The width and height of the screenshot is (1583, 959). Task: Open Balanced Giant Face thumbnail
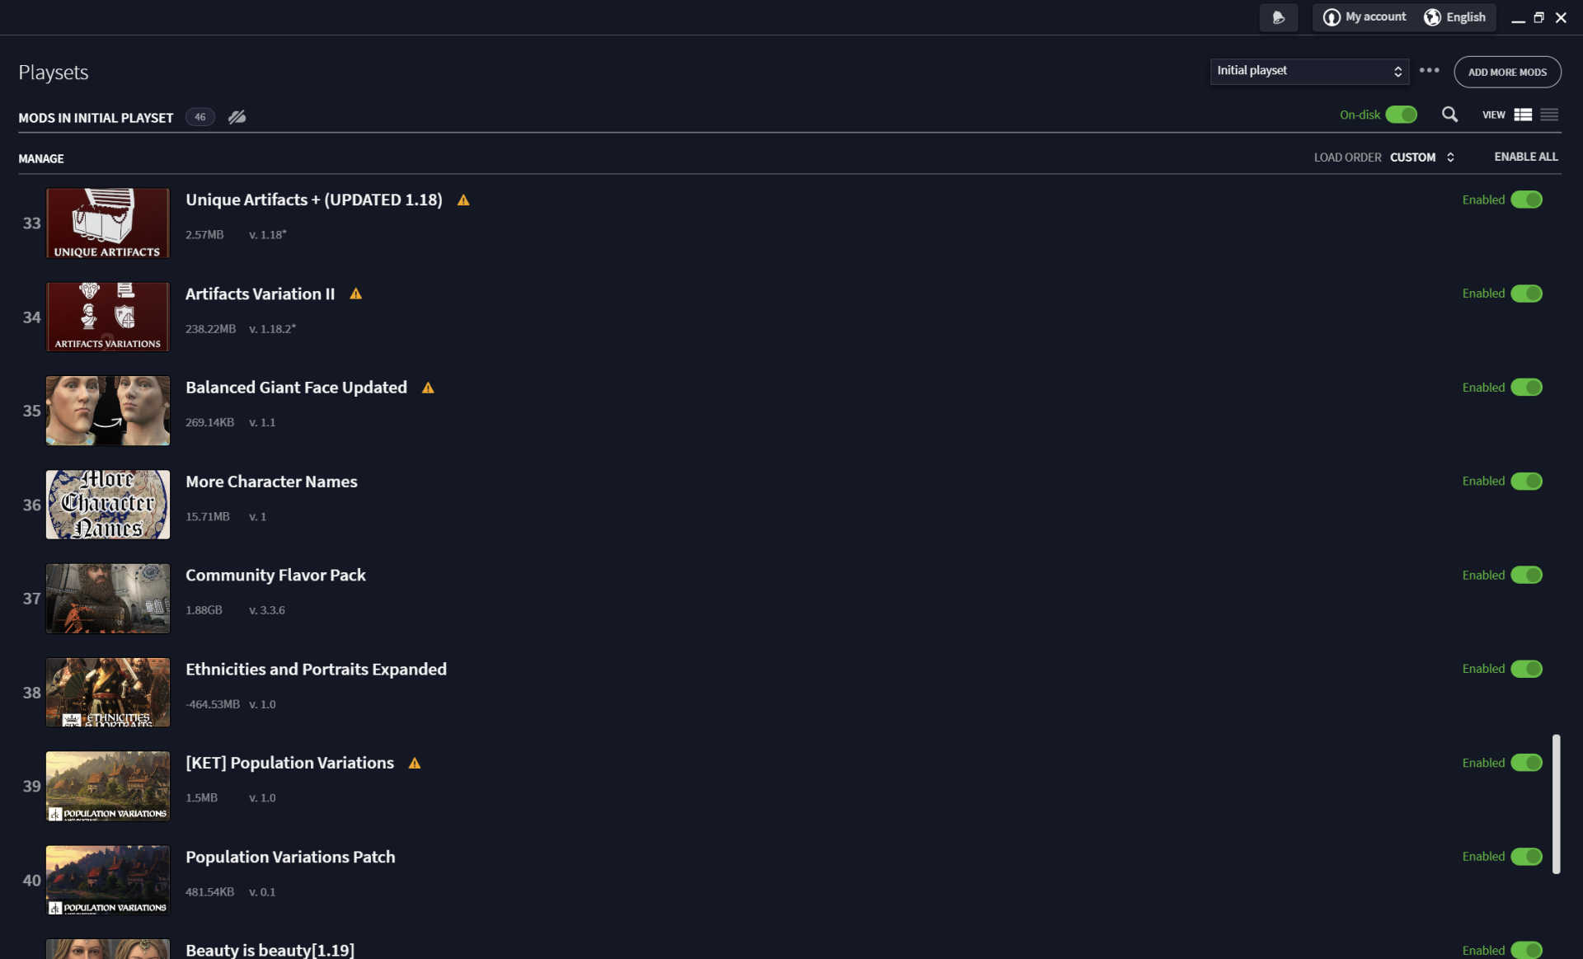point(108,411)
